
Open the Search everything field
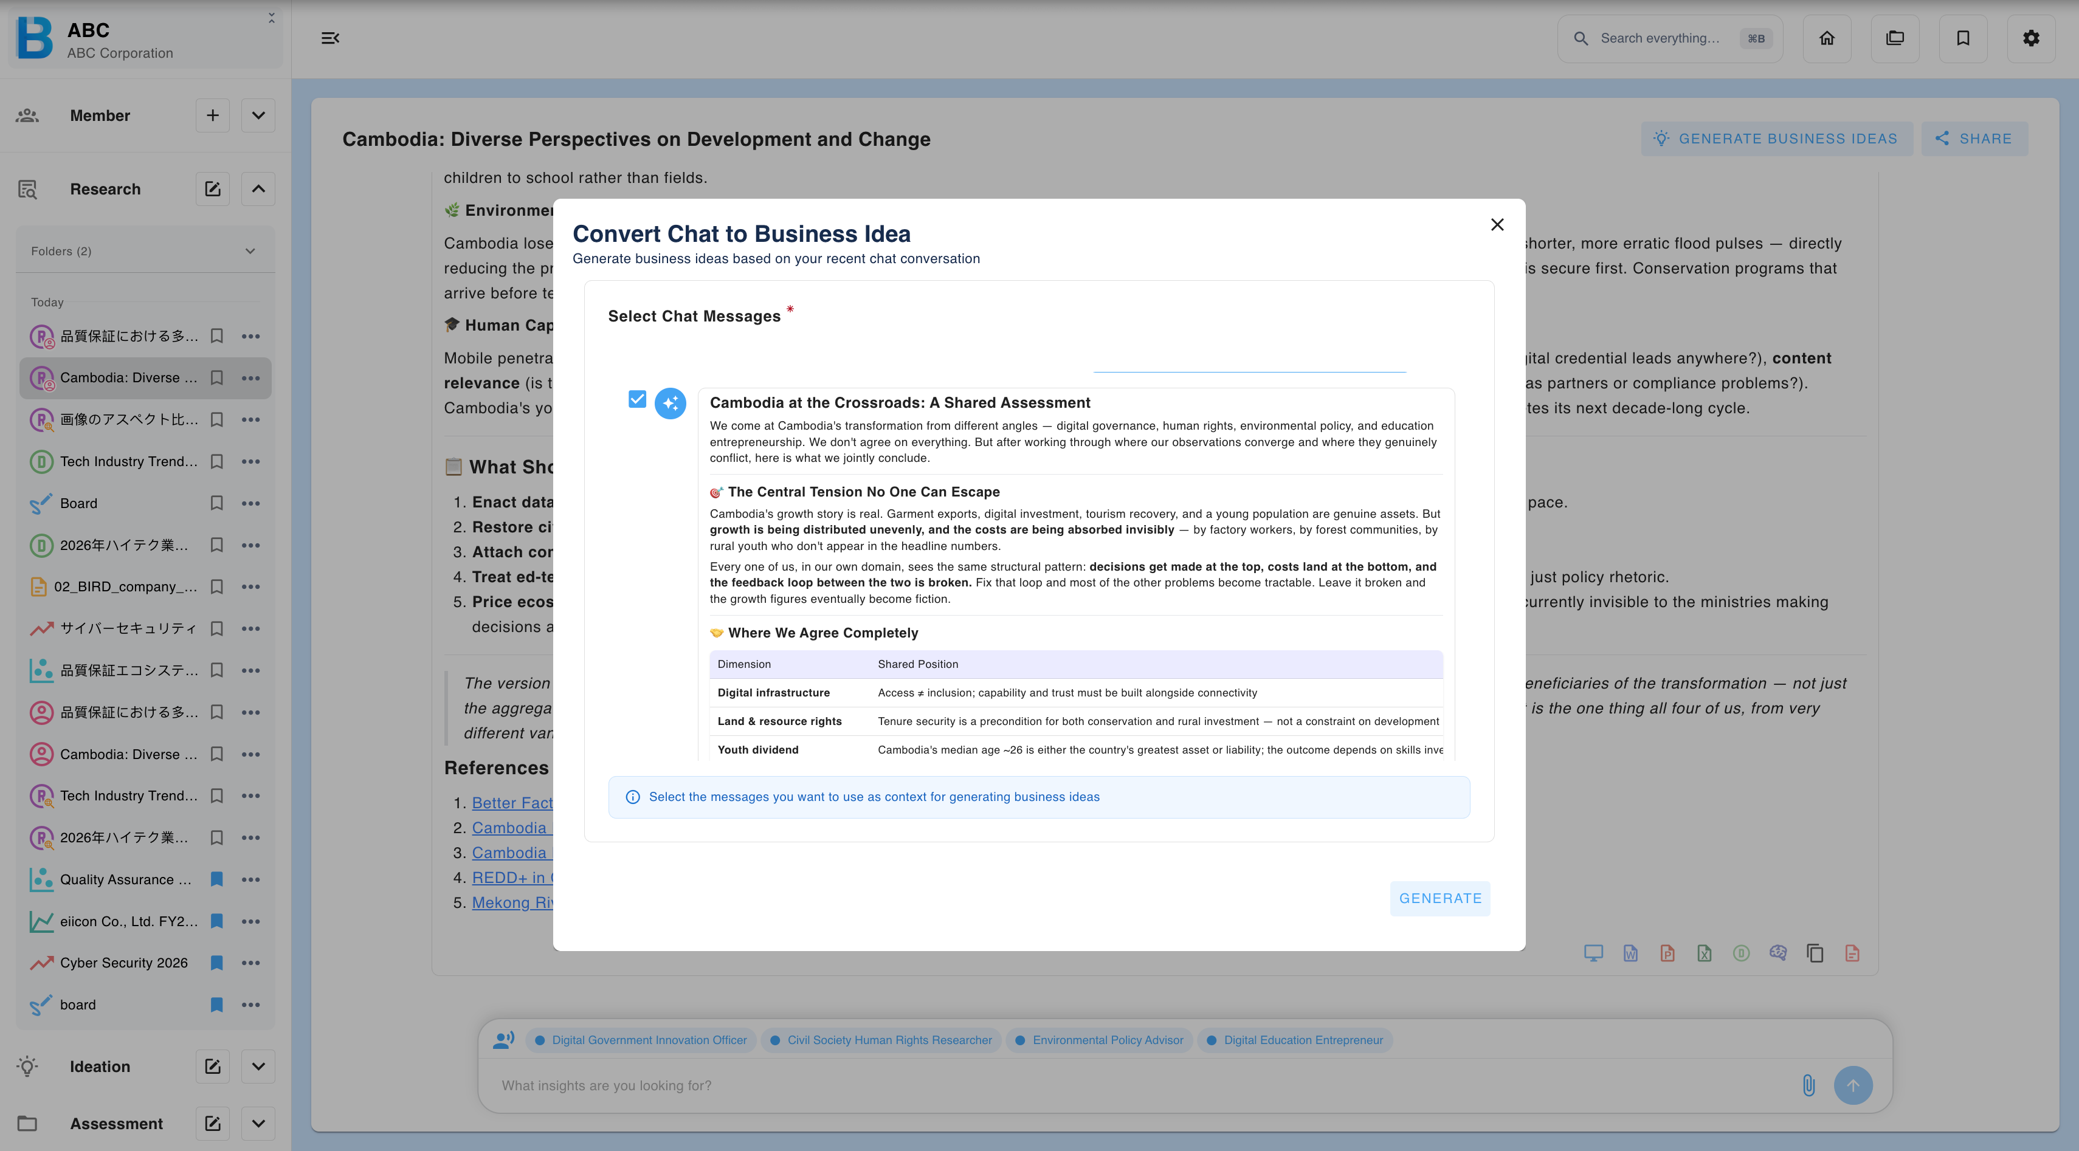(x=1669, y=38)
